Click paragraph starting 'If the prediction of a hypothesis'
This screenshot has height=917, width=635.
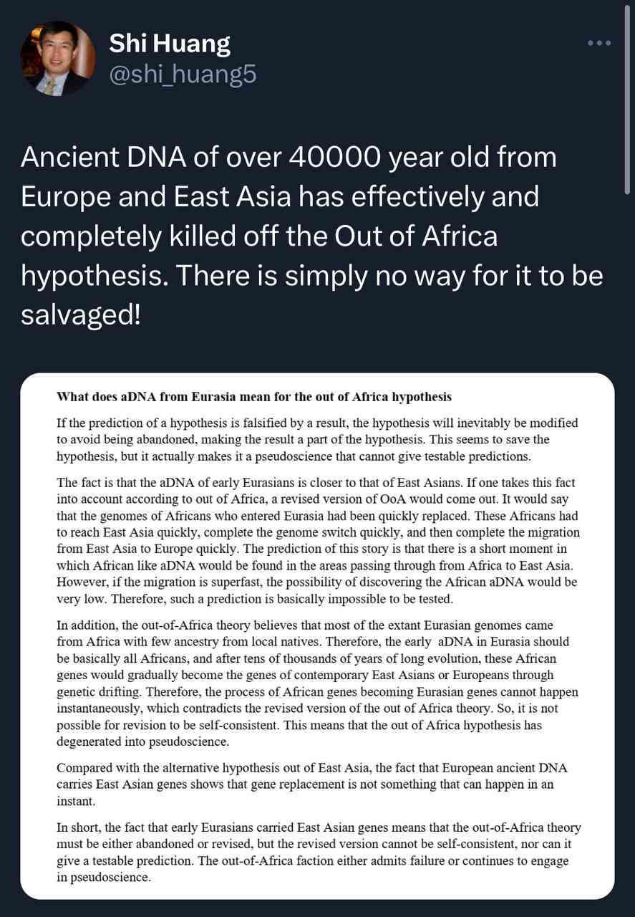point(317,439)
